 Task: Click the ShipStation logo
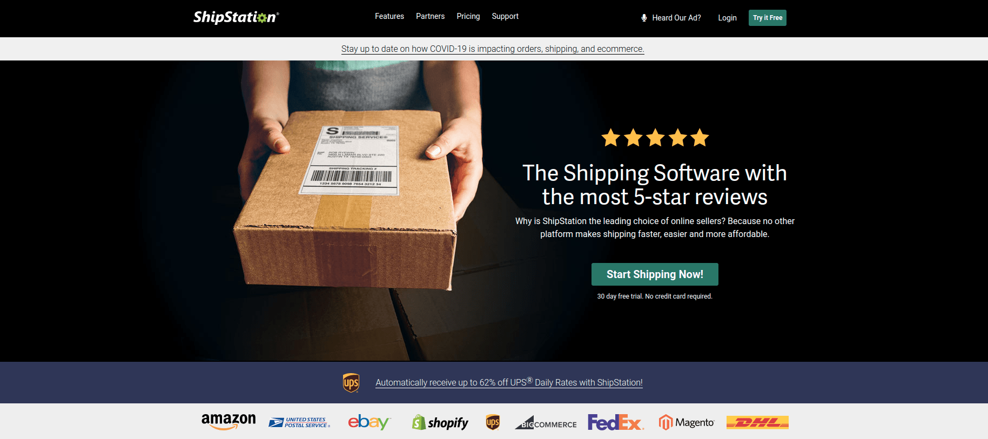pos(236,17)
